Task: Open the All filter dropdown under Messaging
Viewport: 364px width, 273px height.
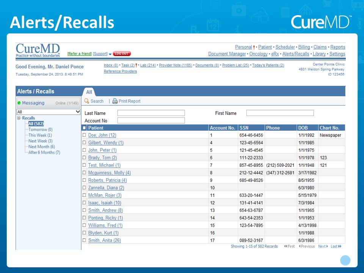Action: [49, 111]
